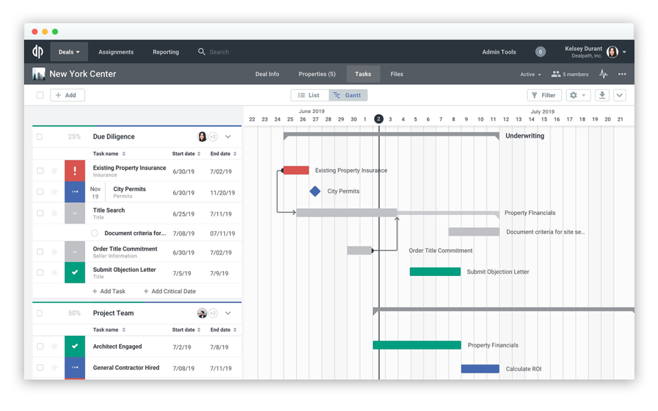
Task: Click City Permits diamond milestone in Gantt
Action: (x=315, y=191)
